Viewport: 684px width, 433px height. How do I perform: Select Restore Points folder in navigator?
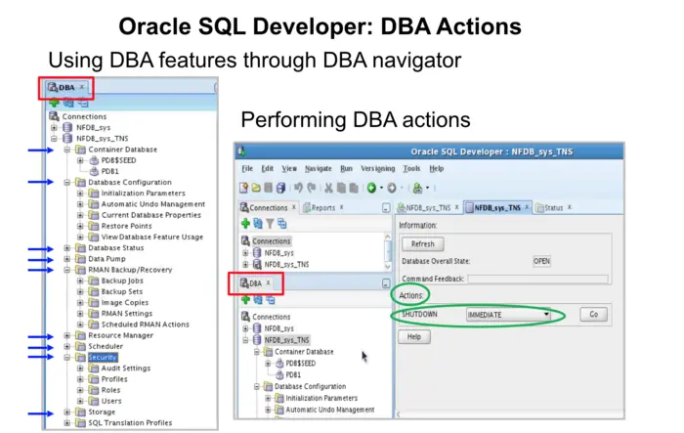126,226
